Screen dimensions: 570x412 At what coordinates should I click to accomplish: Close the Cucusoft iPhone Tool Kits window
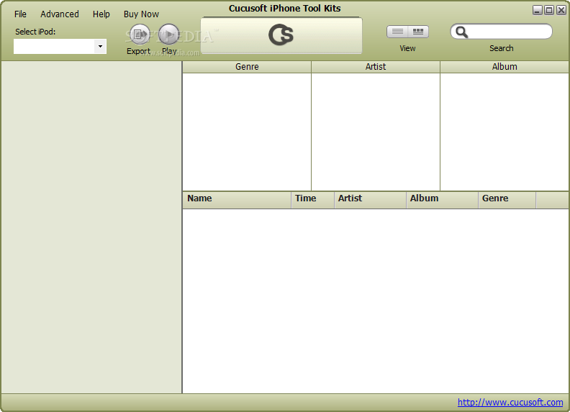pos(561,10)
